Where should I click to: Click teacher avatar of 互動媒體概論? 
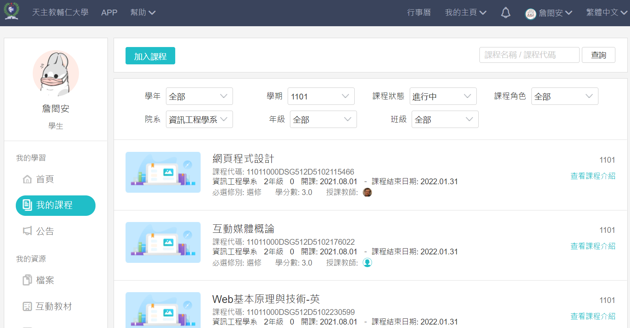click(367, 262)
